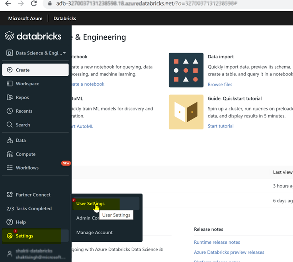This screenshot has width=293, height=262.
Task: Click the Help question mark icon
Action: point(10,222)
